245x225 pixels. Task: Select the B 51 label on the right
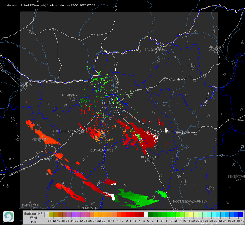[97, 35]
